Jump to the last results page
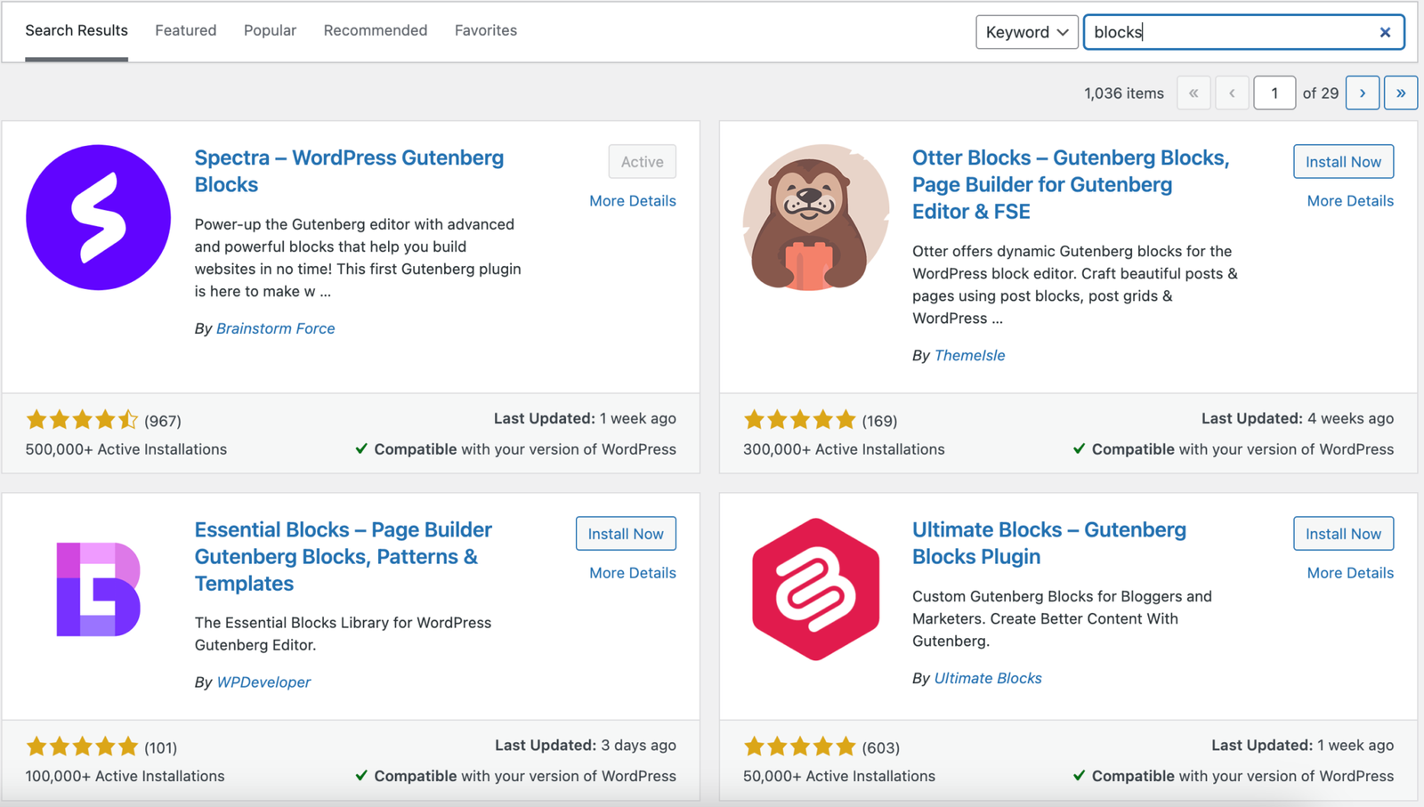The height and width of the screenshot is (807, 1424). click(x=1400, y=93)
